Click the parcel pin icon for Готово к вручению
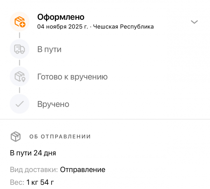Screen dimensions: 210x189 (x=19, y=76)
